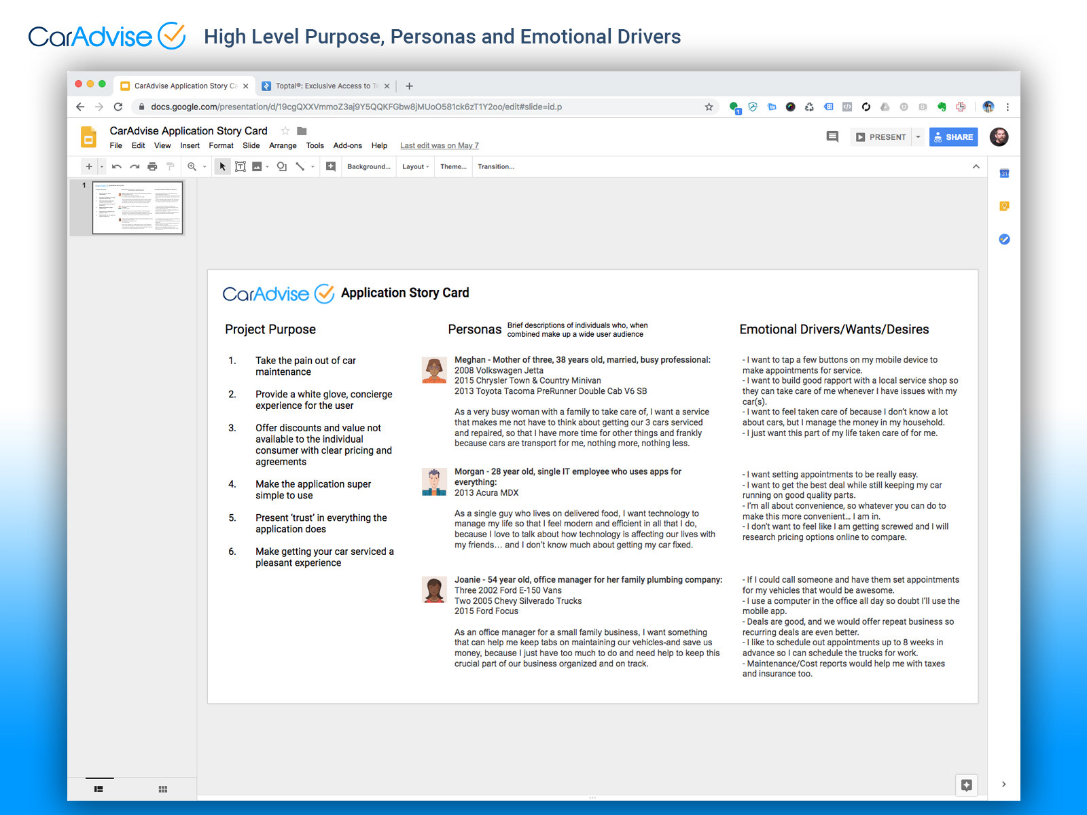
Task: Click the Theme... toolbar button
Action: tap(453, 166)
